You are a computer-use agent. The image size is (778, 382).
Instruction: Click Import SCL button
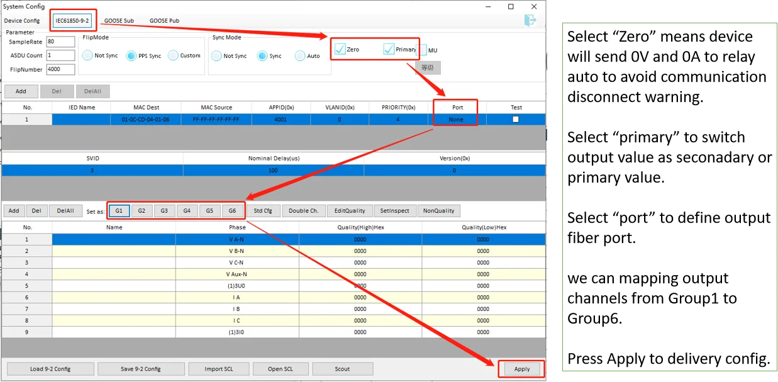click(219, 369)
